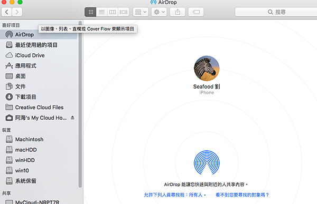The width and height of the screenshot is (317, 204).
Task: Click the 下載項目 downloads arrow icon
Action: click(x=9, y=97)
